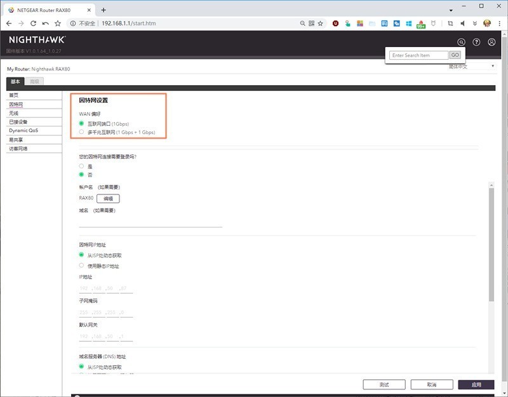The width and height of the screenshot is (508, 397).
Task: Click first octet of 子网掩码 field
Action: click(x=84, y=313)
